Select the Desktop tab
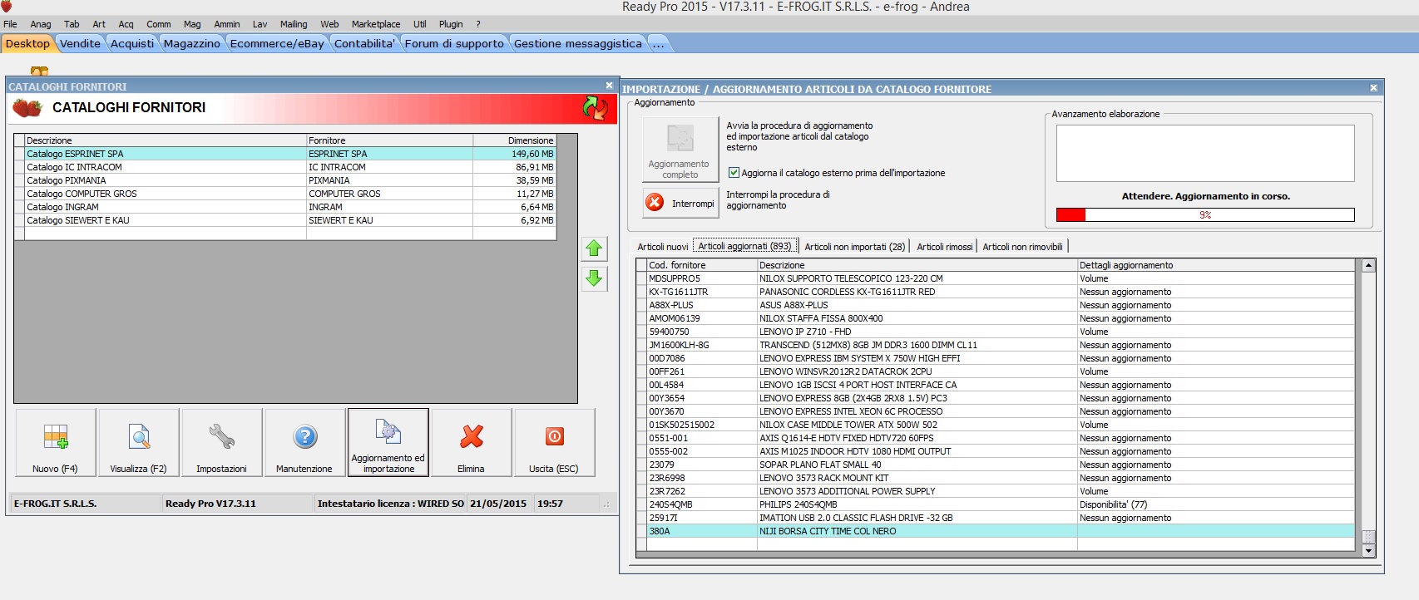The image size is (1419, 600). click(x=27, y=43)
